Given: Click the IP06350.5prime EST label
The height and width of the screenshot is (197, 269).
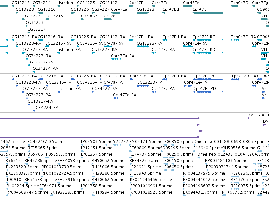Looking at the screenshot, I should (178, 142).
